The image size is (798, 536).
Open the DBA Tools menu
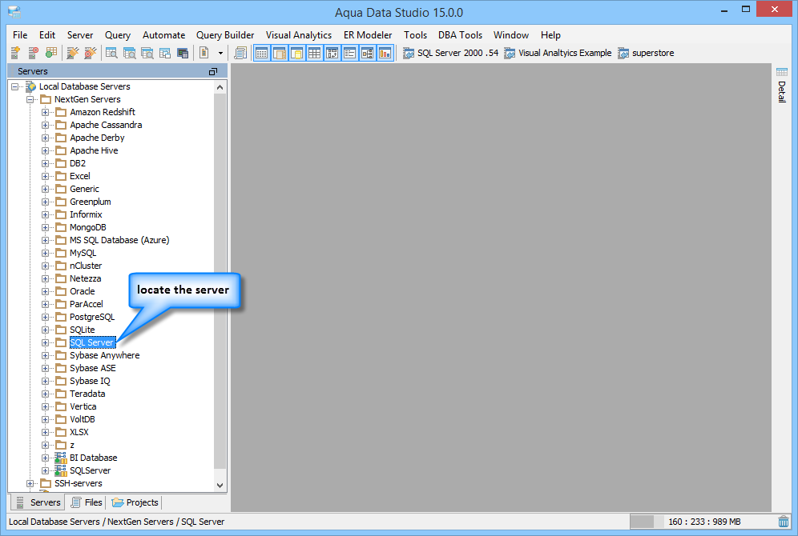click(x=460, y=35)
